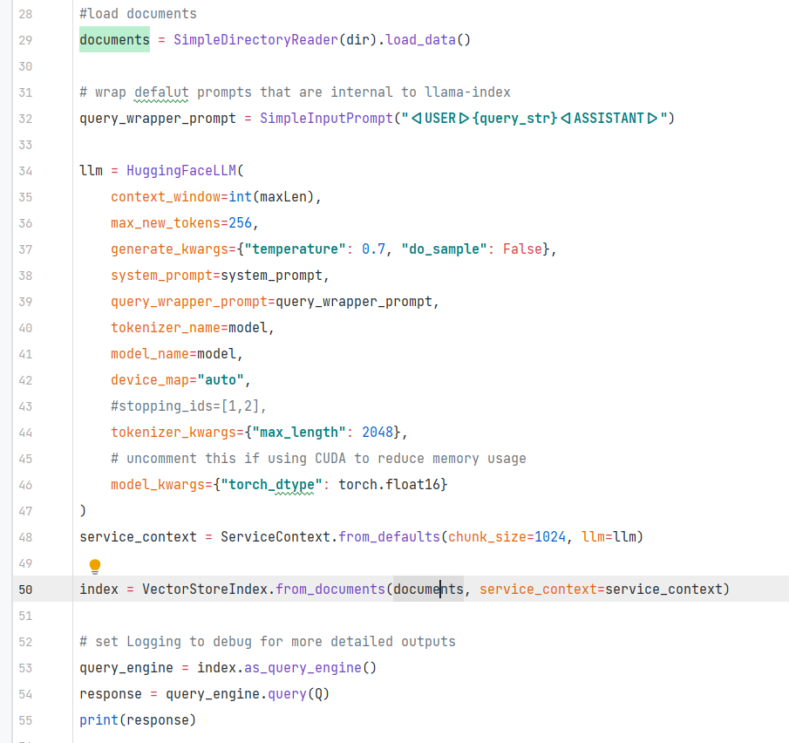Viewport: 789px width, 743px height.
Task: Click line number 28 in the gutter
Action: [x=24, y=13]
